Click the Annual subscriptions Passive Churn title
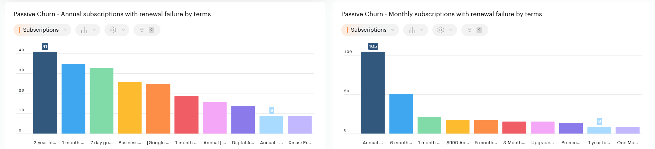Image resolution: width=655 pixels, height=149 pixels. point(112,14)
